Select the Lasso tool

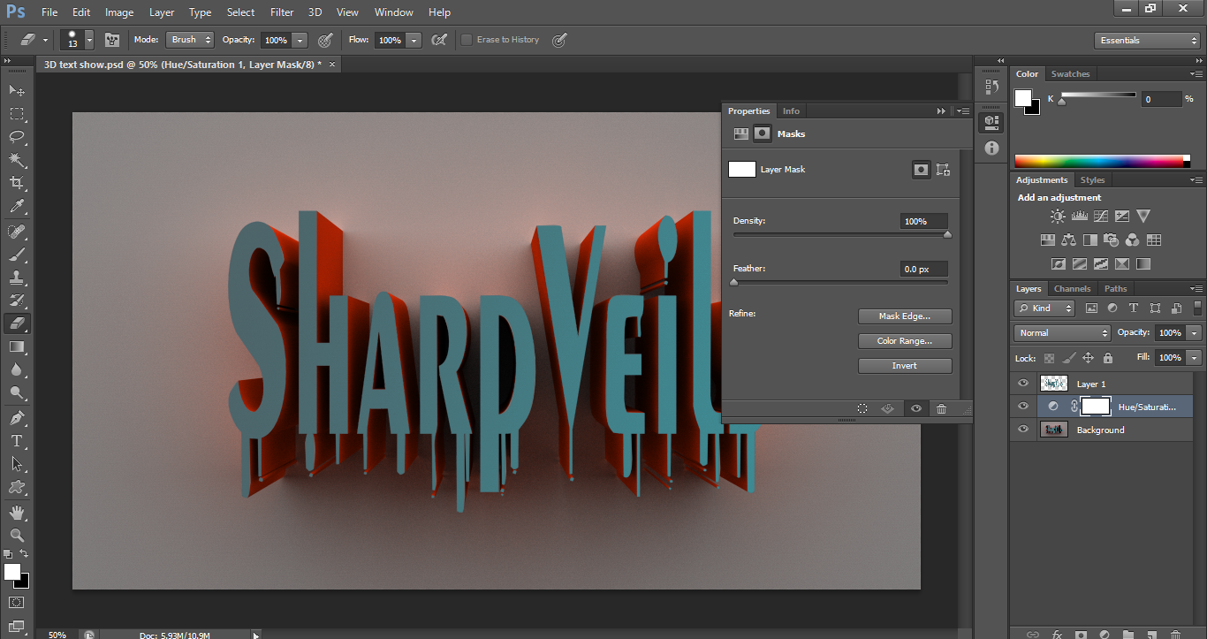click(x=17, y=137)
